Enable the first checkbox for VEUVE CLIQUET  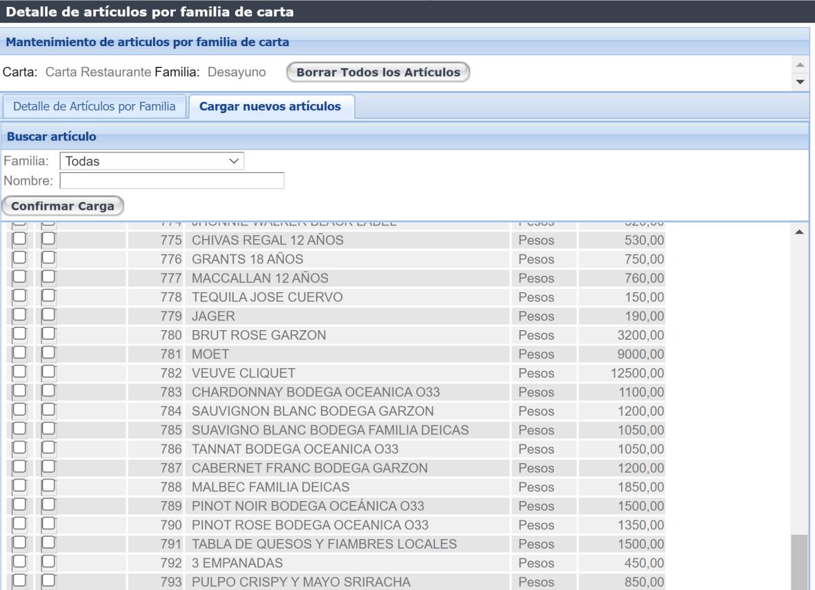[x=19, y=374]
